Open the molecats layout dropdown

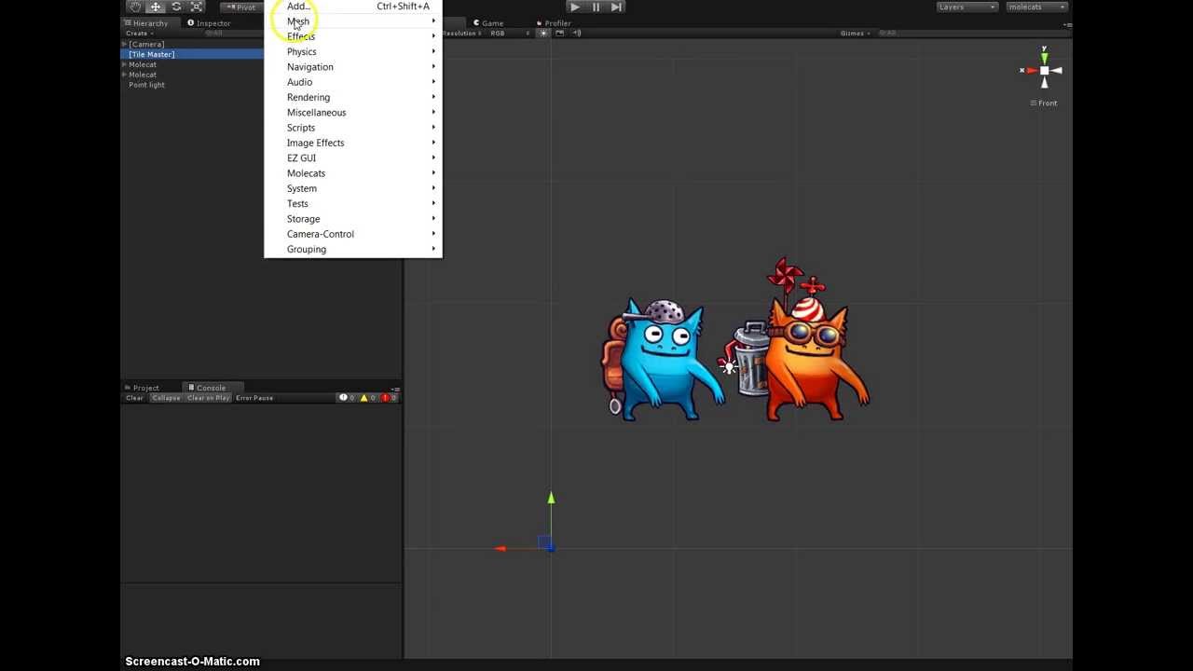coord(1036,7)
